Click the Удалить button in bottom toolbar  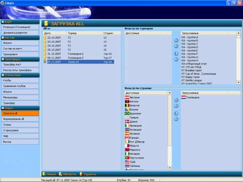(87, 174)
